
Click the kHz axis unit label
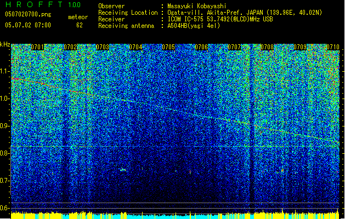(x=5, y=44)
